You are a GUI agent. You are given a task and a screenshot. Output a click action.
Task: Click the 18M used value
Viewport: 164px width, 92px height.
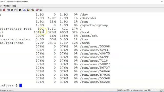click(x=53, y=22)
